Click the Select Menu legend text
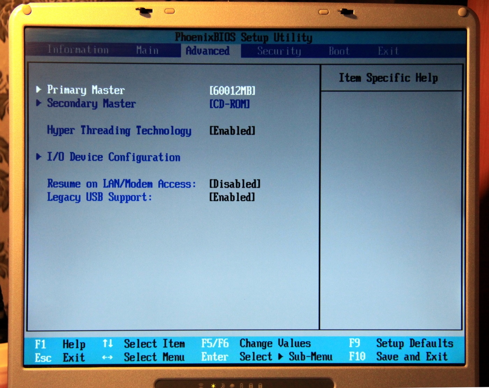 (x=154, y=357)
